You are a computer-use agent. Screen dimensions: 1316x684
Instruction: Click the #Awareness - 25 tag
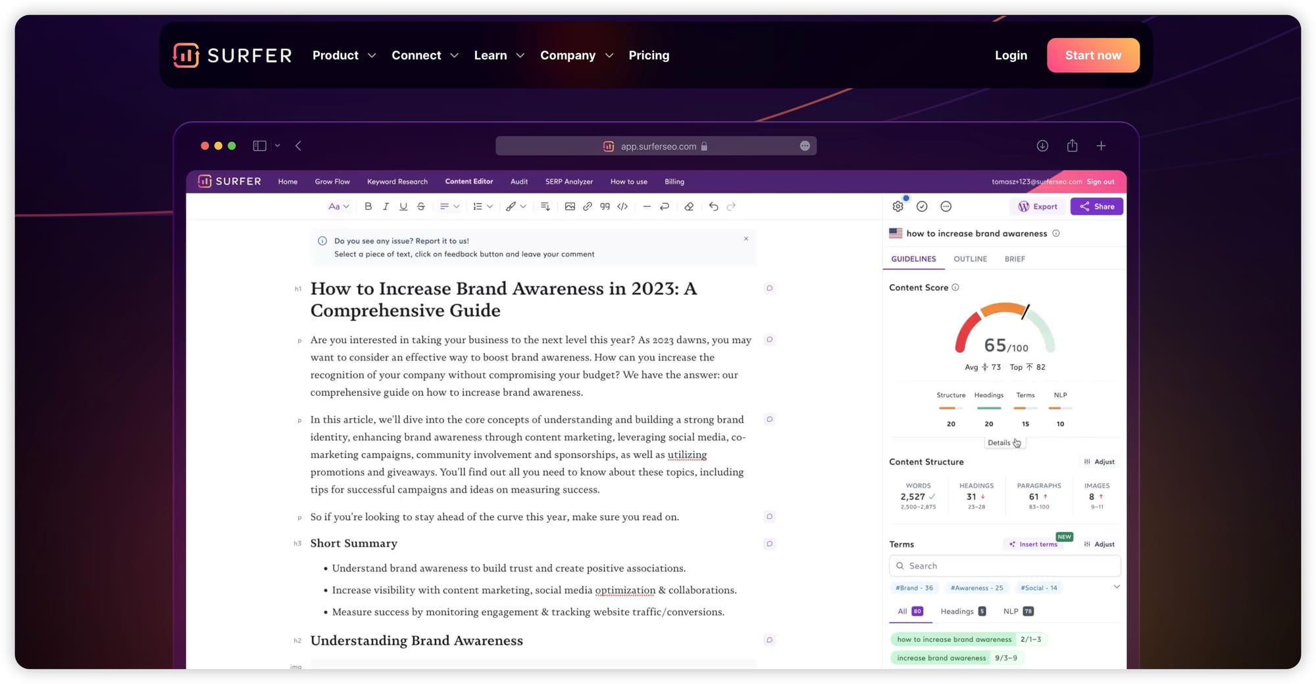pos(976,588)
